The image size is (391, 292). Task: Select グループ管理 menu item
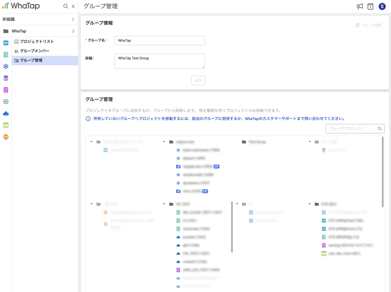(45, 60)
